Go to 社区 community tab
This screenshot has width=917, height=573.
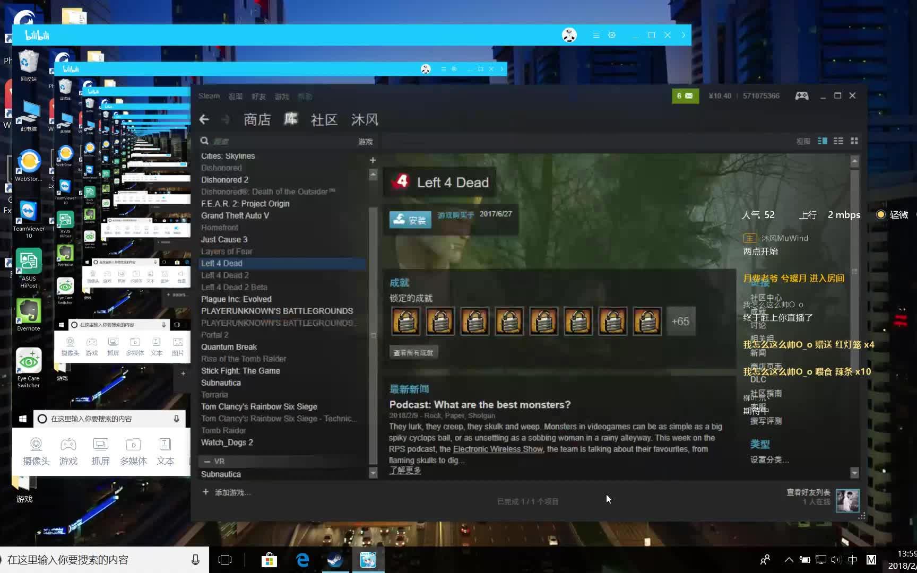point(324,119)
